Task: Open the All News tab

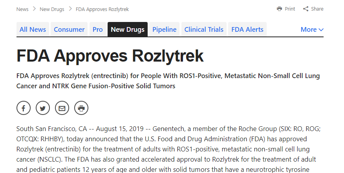Action: coord(33,29)
